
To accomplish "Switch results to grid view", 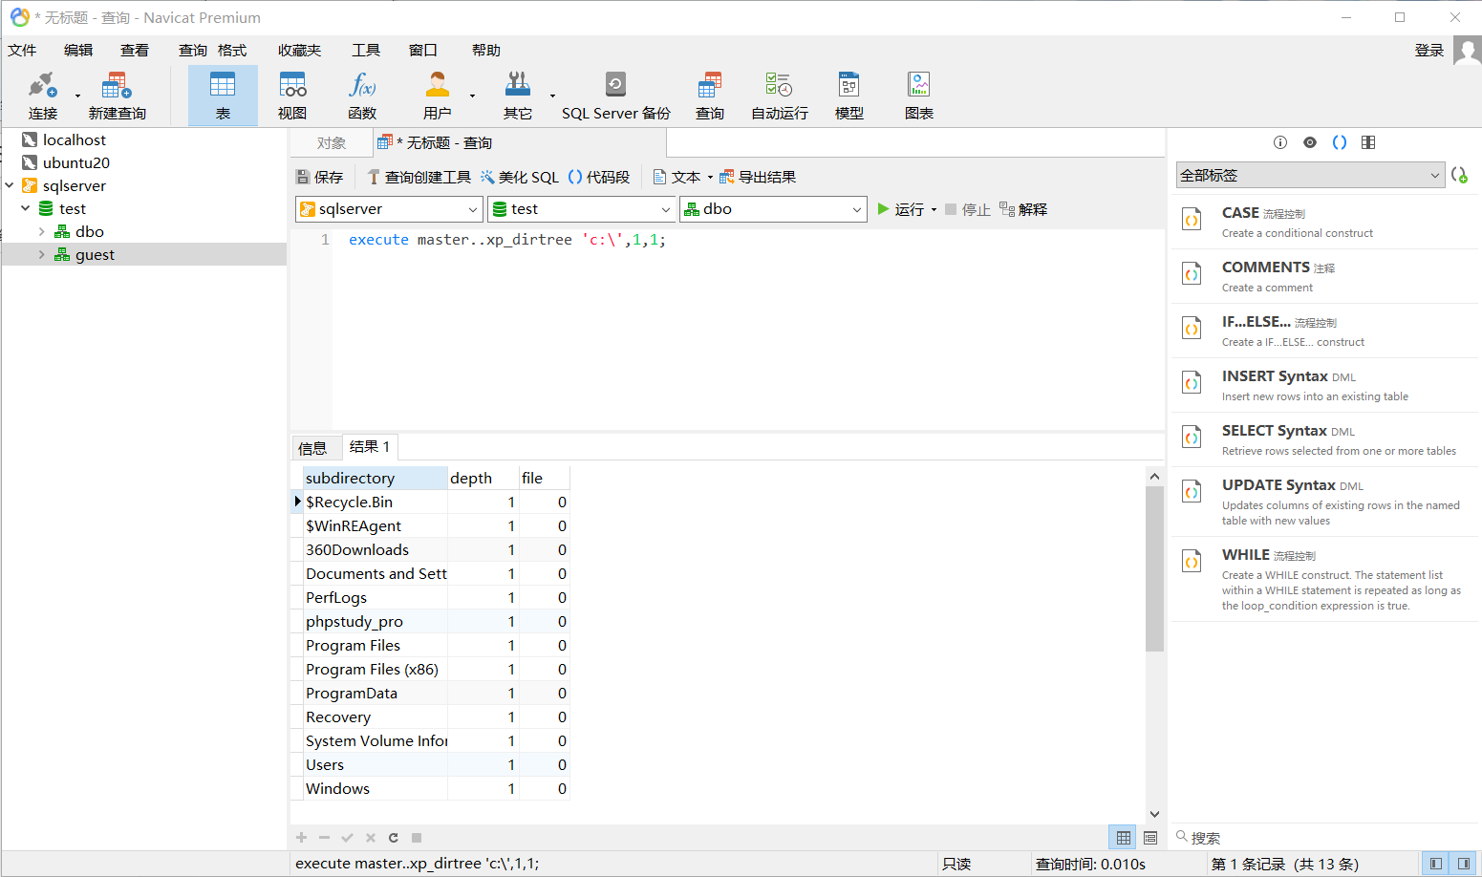I will (1123, 838).
